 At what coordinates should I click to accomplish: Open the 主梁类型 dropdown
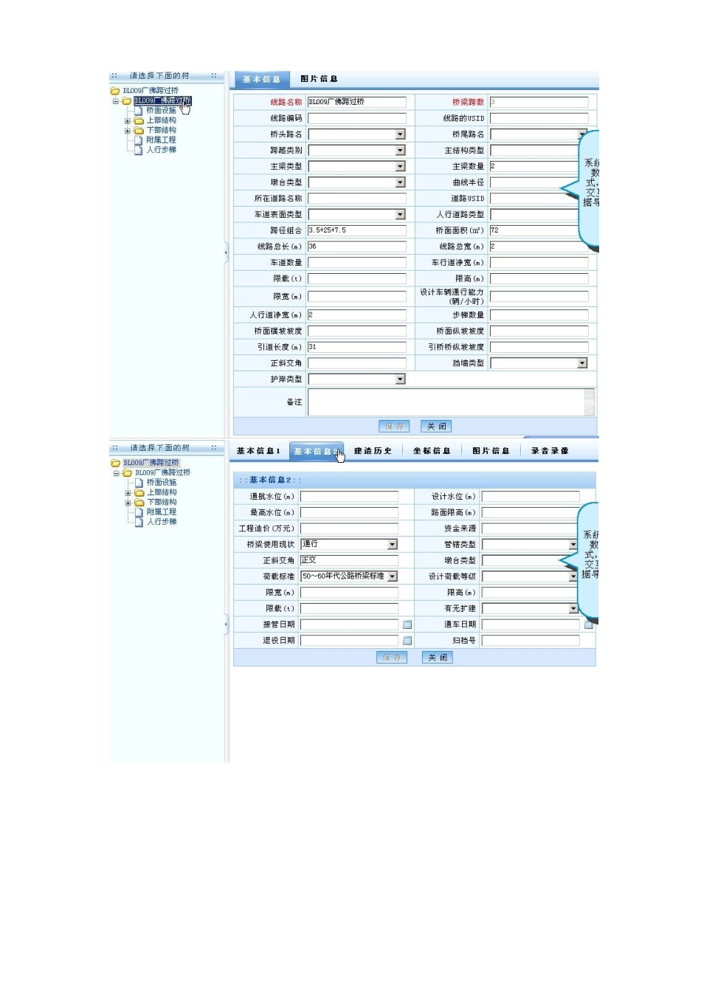401,167
